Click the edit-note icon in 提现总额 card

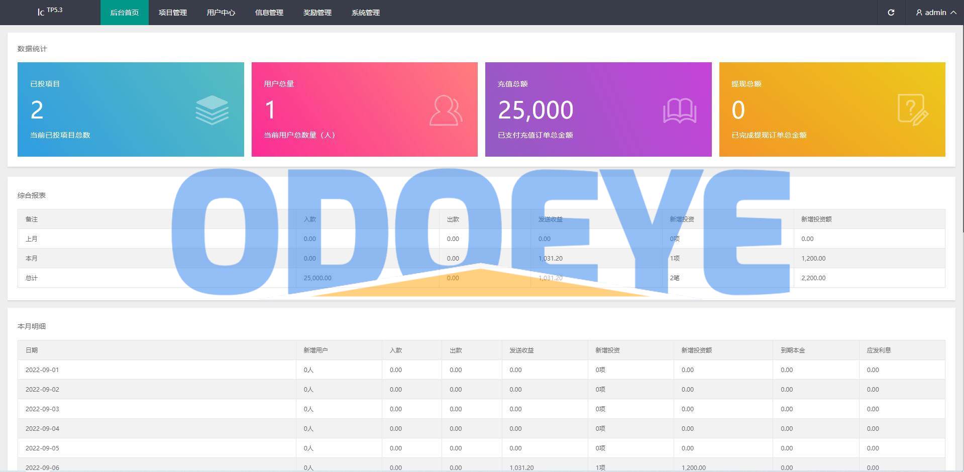click(913, 109)
